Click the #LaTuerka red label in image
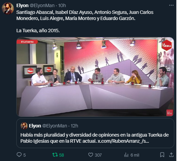The image size is (177, 161). coord(27,42)
